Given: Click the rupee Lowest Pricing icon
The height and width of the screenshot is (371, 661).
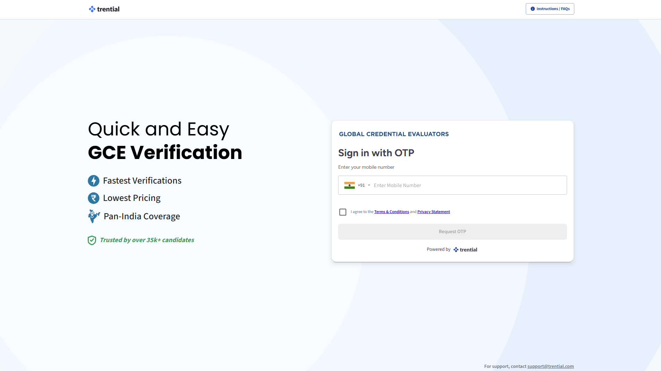Looking at the screenshot, I should pos(94,198).
